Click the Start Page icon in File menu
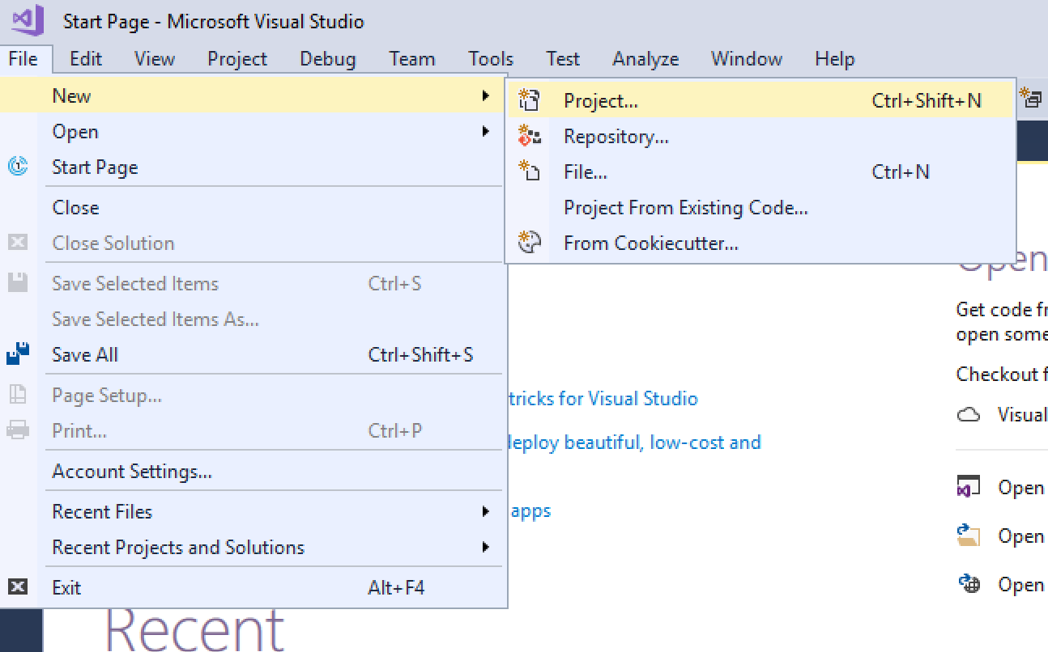This screenshot has height=652, width=1048. coord(18,167)
